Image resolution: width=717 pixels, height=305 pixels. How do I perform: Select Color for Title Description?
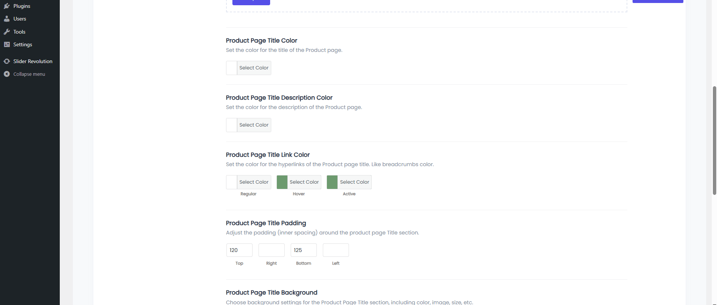[x=254, y=125]
